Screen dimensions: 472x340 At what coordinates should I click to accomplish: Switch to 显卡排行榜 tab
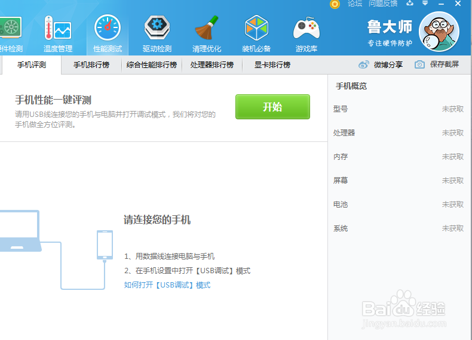[272, 65]
